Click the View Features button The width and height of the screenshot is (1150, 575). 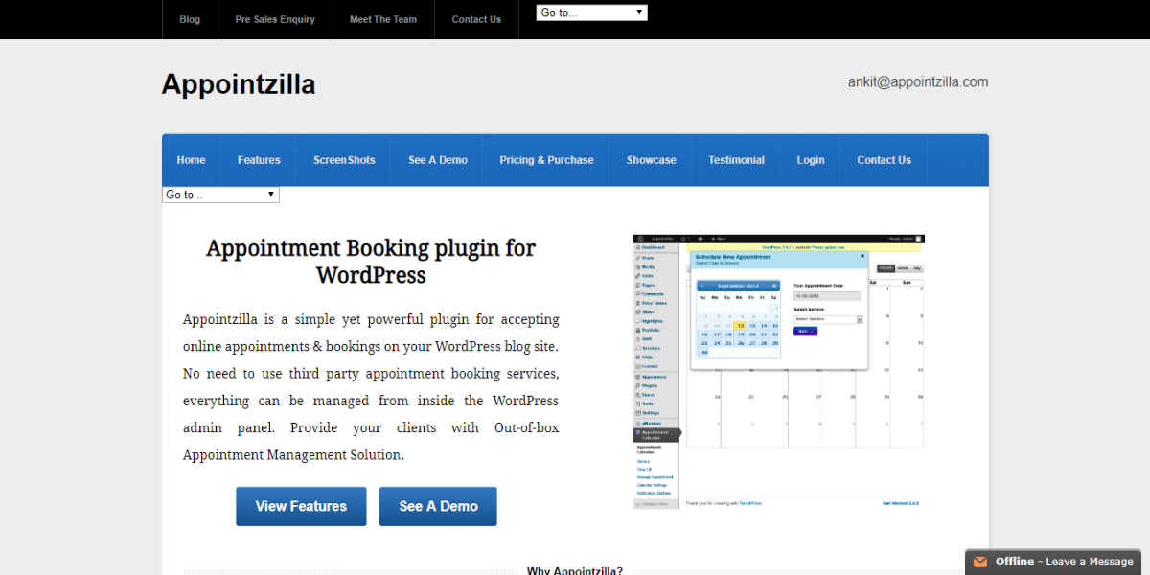click(x=301, y=506)
